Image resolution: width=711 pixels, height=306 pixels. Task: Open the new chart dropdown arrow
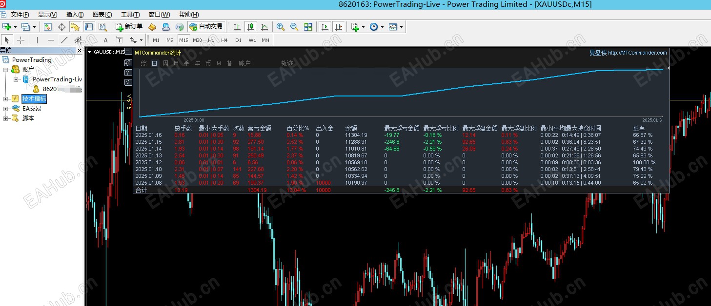(15, 27)
